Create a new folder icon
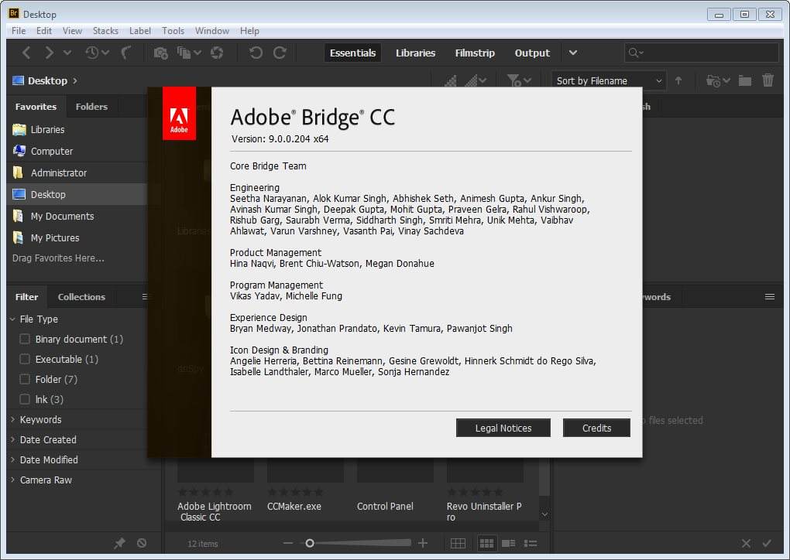 click(x=744, y=80)
